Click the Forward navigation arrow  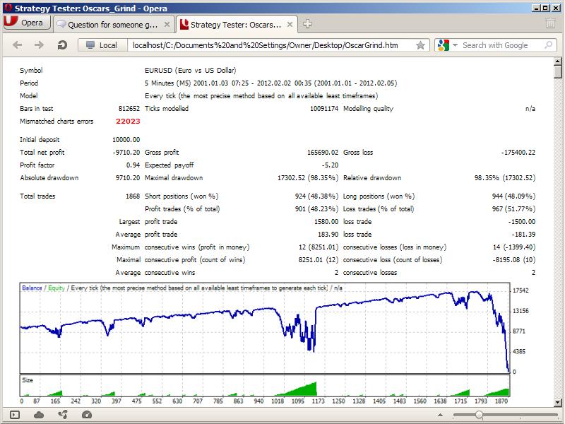coord(39,45)
